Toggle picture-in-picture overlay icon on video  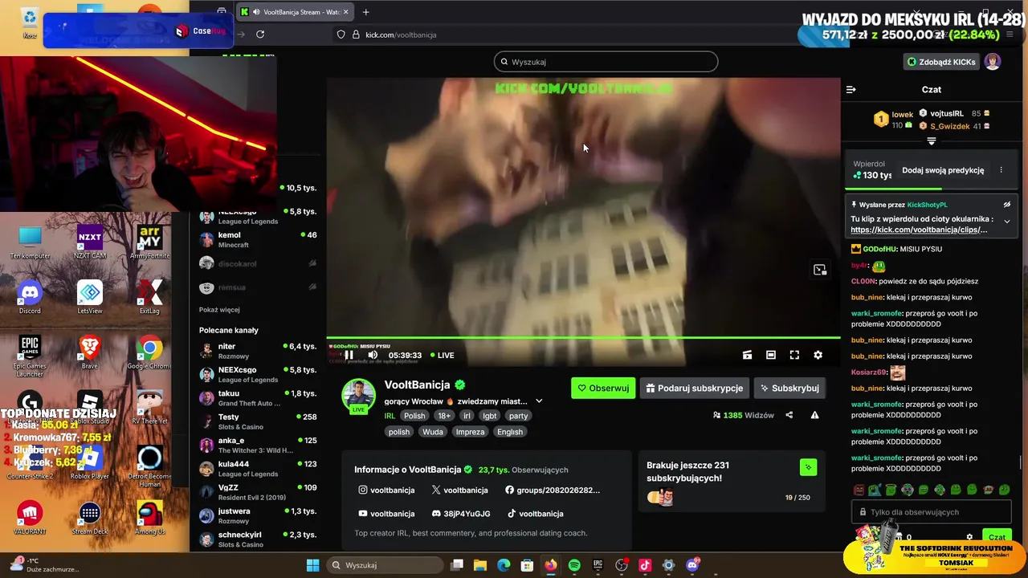pos(820,270)
